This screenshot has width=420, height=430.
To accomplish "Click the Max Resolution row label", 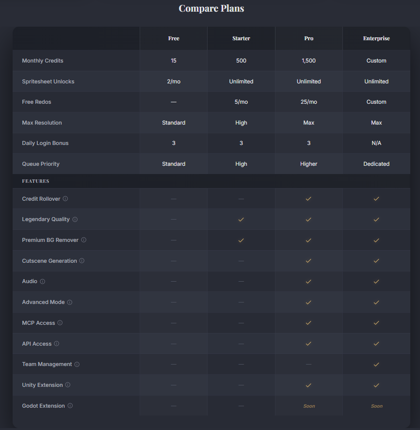I will pyautogui.click(x=42, y=123).
